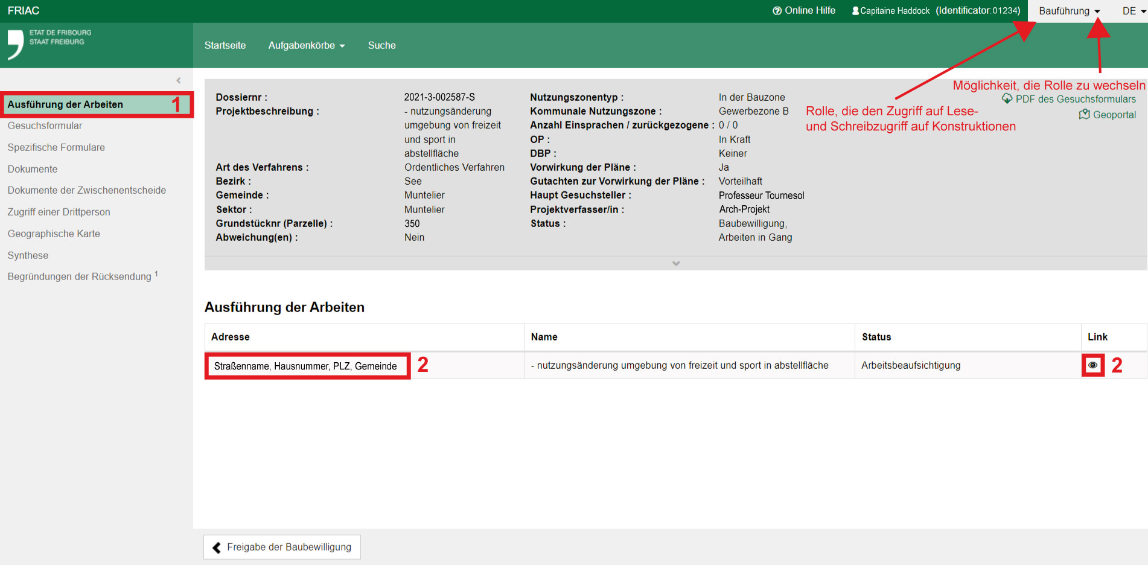The width and height of the screenshot is (1148, 565).
Task: Expand the dossier details panel chevron
Action: click(675, 263)
